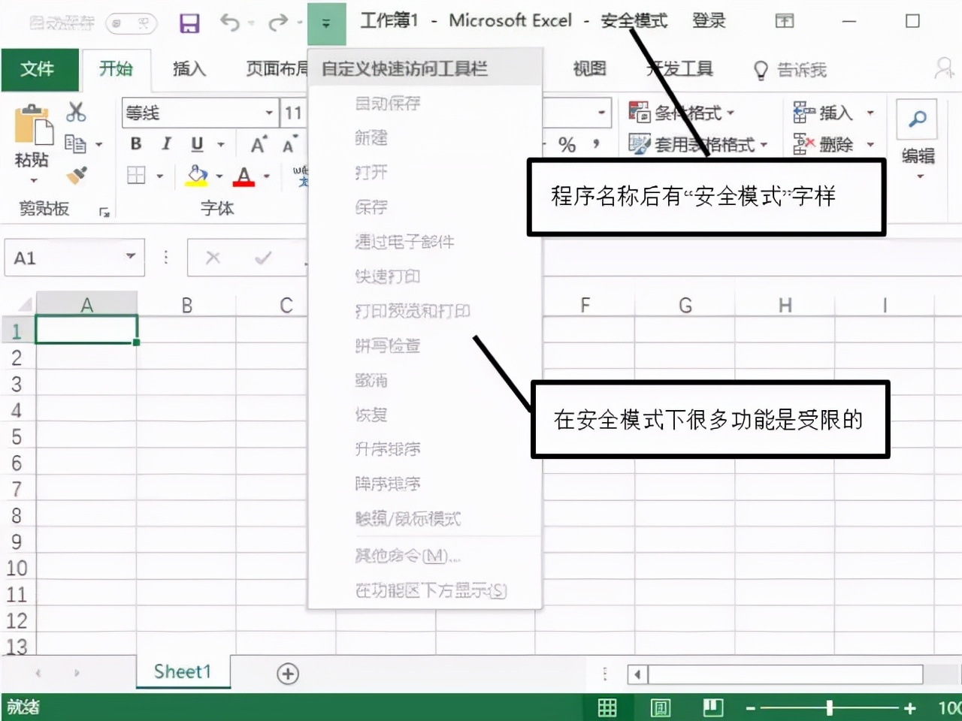Click the Copy icon
This screenshot has width=962, height=721.
75,143
